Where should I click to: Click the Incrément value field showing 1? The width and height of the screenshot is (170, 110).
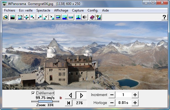123,95
